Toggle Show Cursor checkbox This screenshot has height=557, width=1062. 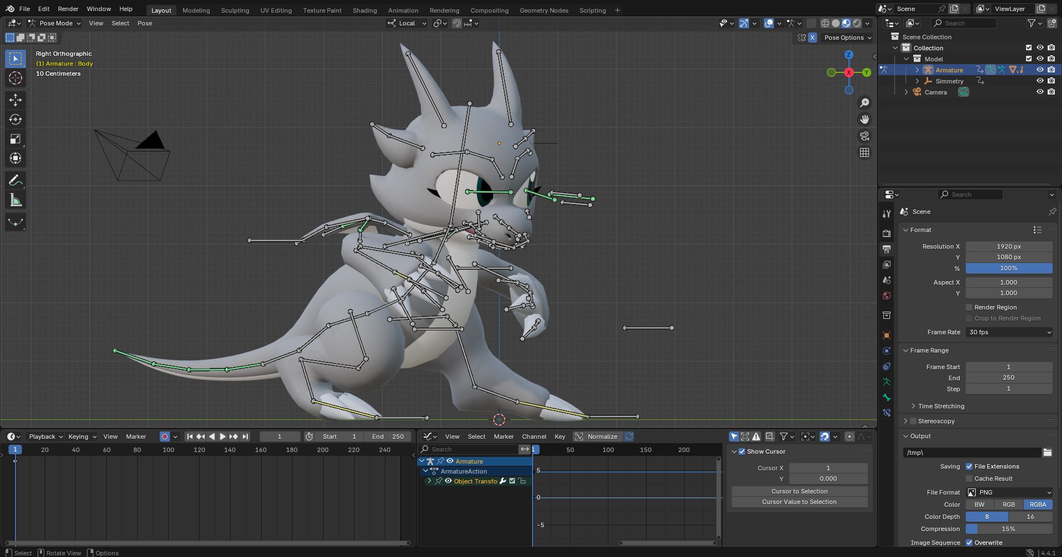(x=742, y=451)
